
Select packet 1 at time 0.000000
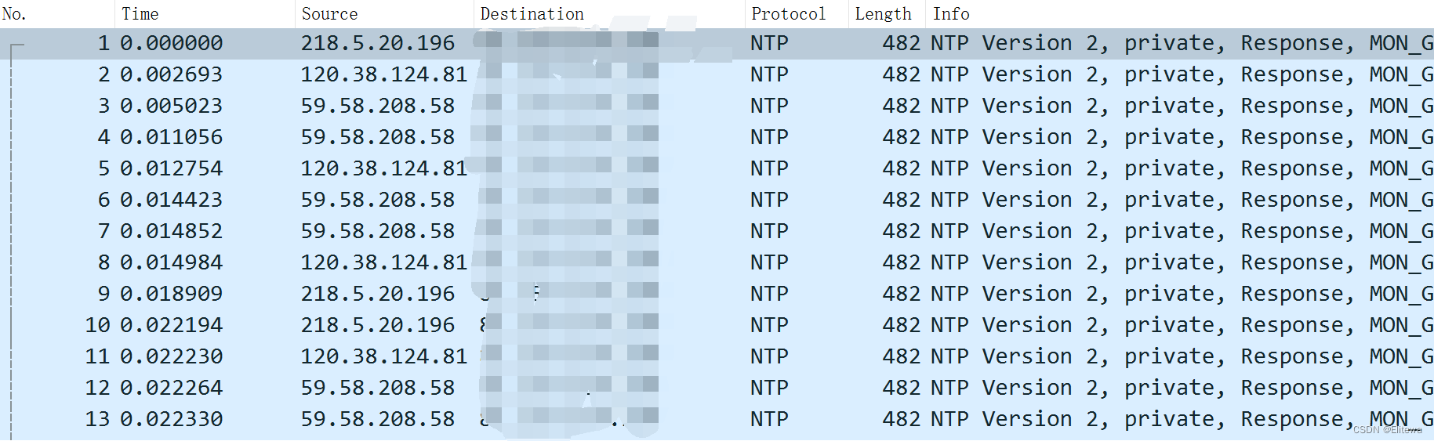coord(171,44)
